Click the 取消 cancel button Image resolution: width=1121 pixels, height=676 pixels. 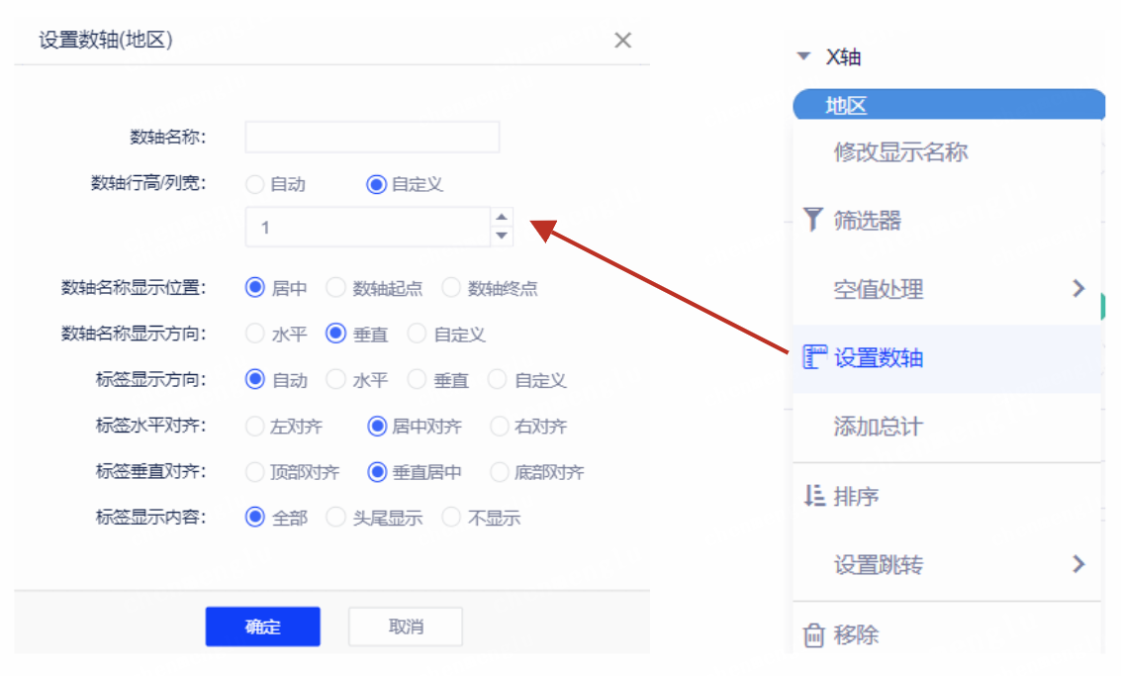click(x=406, y=627)
